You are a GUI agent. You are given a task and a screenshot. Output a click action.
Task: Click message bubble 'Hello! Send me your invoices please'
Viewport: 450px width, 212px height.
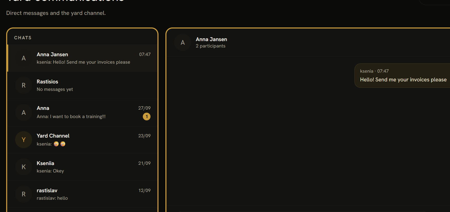click(402, 75)
